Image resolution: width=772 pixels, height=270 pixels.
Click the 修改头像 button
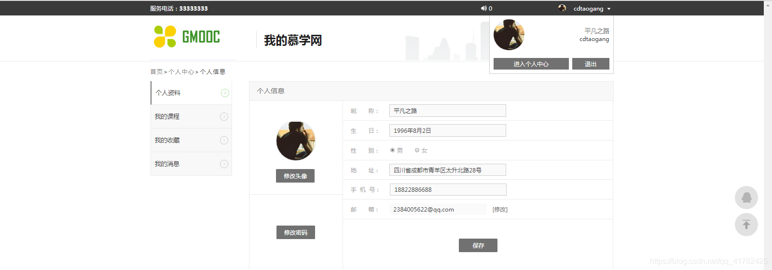[295, 176]
